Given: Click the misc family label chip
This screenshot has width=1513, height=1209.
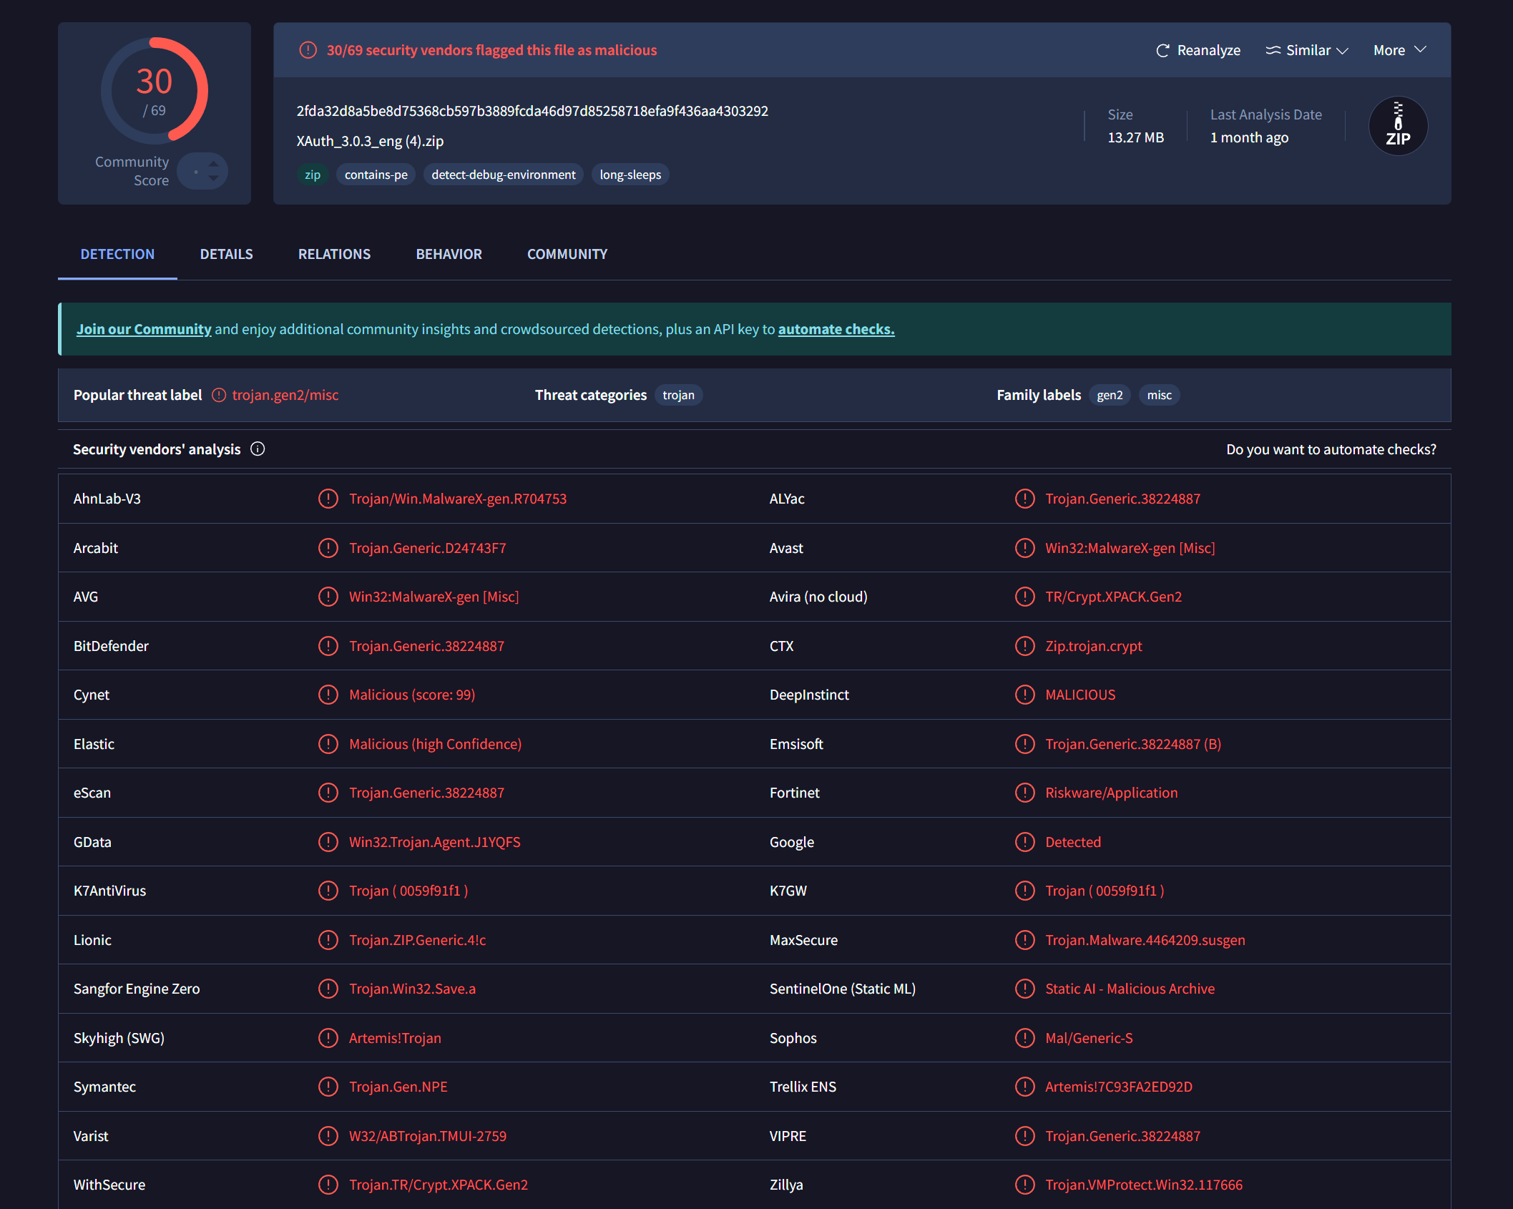Looking at the screenshot, I should 1160,395.
